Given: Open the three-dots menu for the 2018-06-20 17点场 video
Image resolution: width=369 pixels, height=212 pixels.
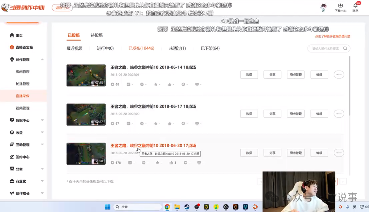Looking at the screenshot, I should pos(339,153).
